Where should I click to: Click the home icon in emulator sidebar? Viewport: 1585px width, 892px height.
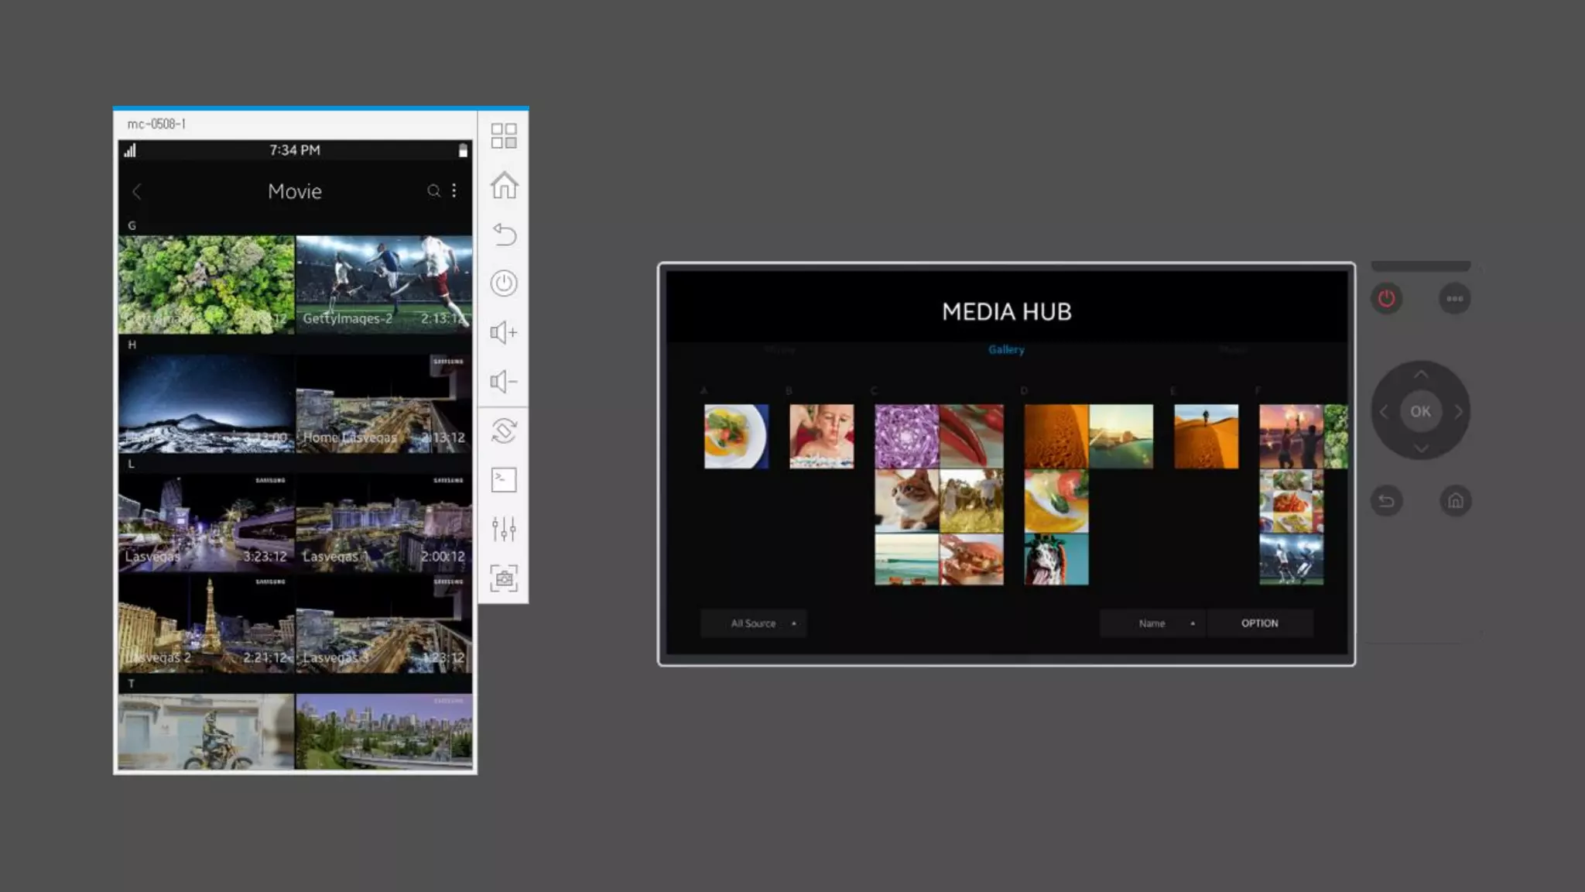(504, 185)
